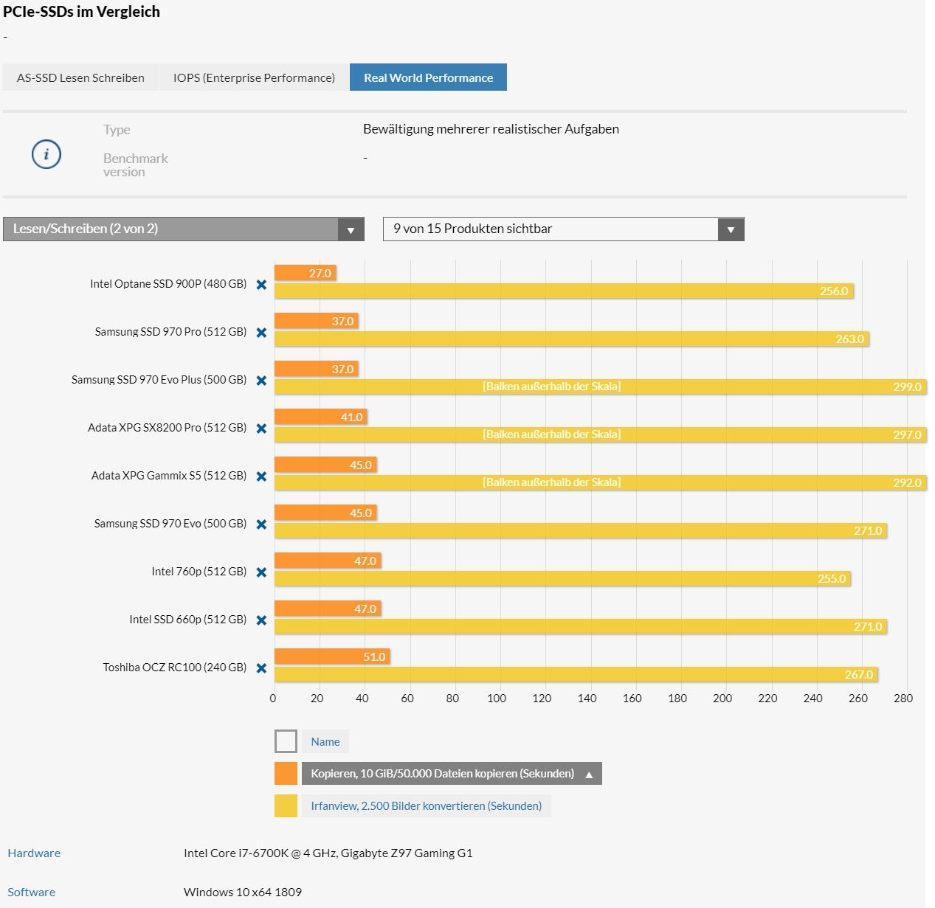This screenshot has height=908, width=935.
Task: Click Adata Gammix S5 yellow 292.0 bar
Action: [601, 482]
